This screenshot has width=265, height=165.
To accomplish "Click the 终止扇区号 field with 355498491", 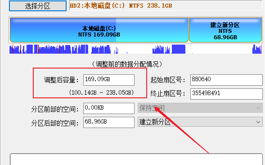I will (x=226, y=94).
